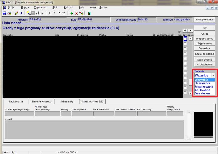The height and width of the screenshot is (154, 218).
Task: Open the Pomoc menu
Action: (x=104, y=8)
